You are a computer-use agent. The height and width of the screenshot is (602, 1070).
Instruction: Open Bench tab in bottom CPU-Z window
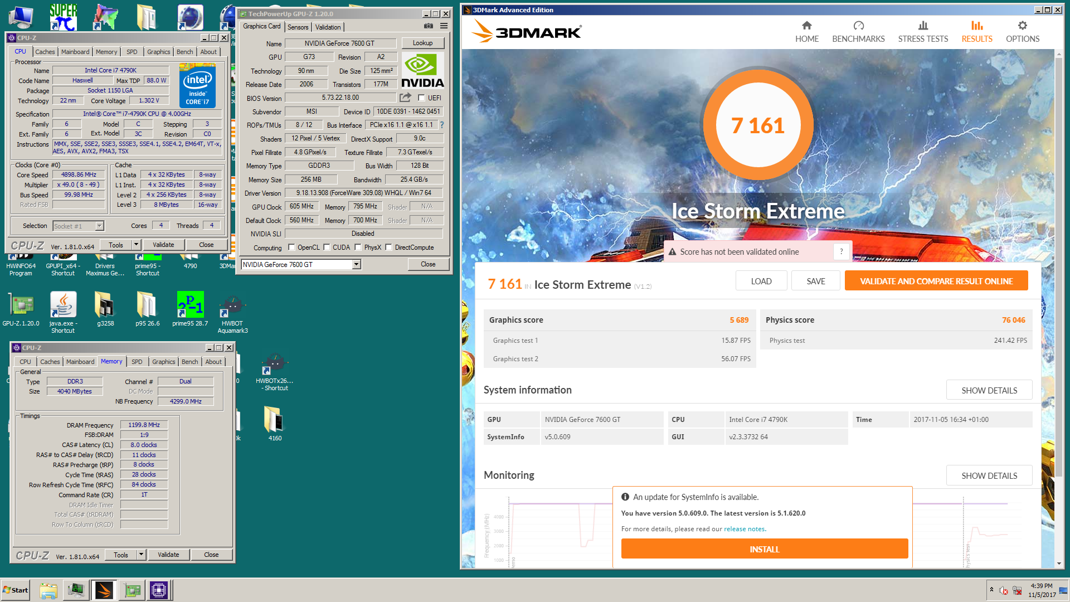coord(189,362)
